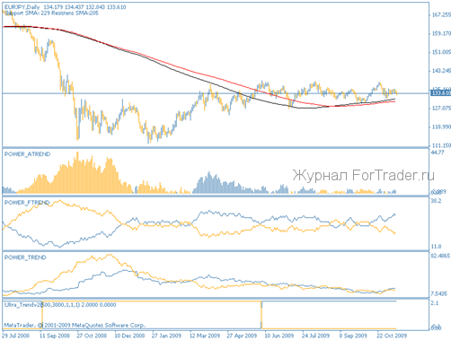Viewport: 451px width, 340px height.
Task: Click the 27 Jan 2009 date label
Action: pos(166,336)
